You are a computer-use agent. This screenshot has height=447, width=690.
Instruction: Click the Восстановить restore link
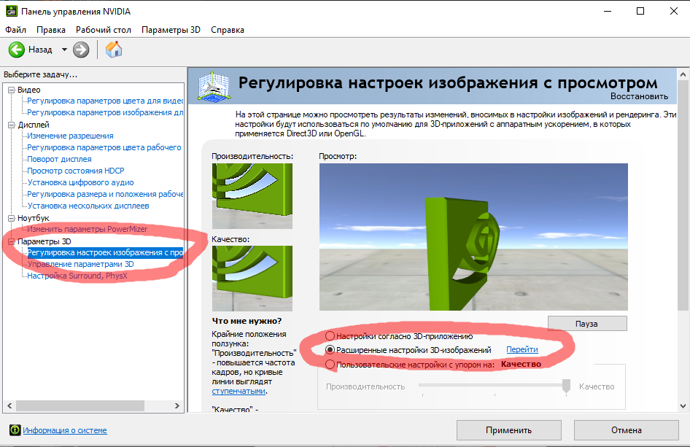tap(639, 96)
